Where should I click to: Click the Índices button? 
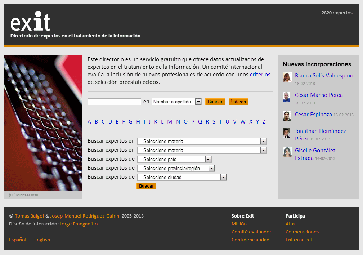click(238, 102)
